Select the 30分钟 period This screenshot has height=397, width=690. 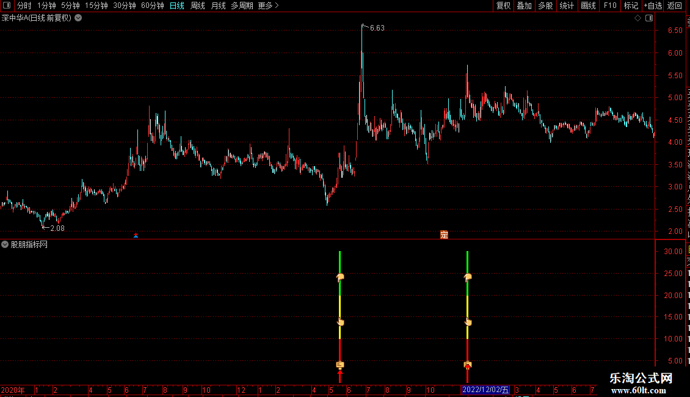tap(125, 5)
